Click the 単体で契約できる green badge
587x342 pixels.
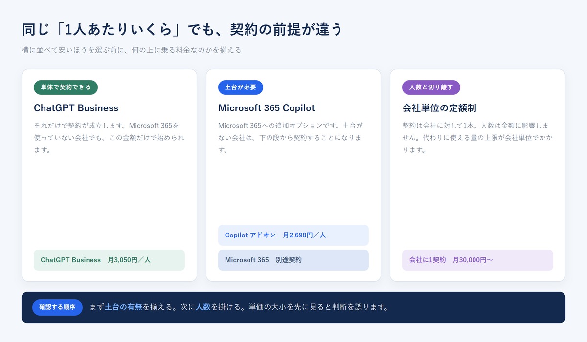click(66, 87)
